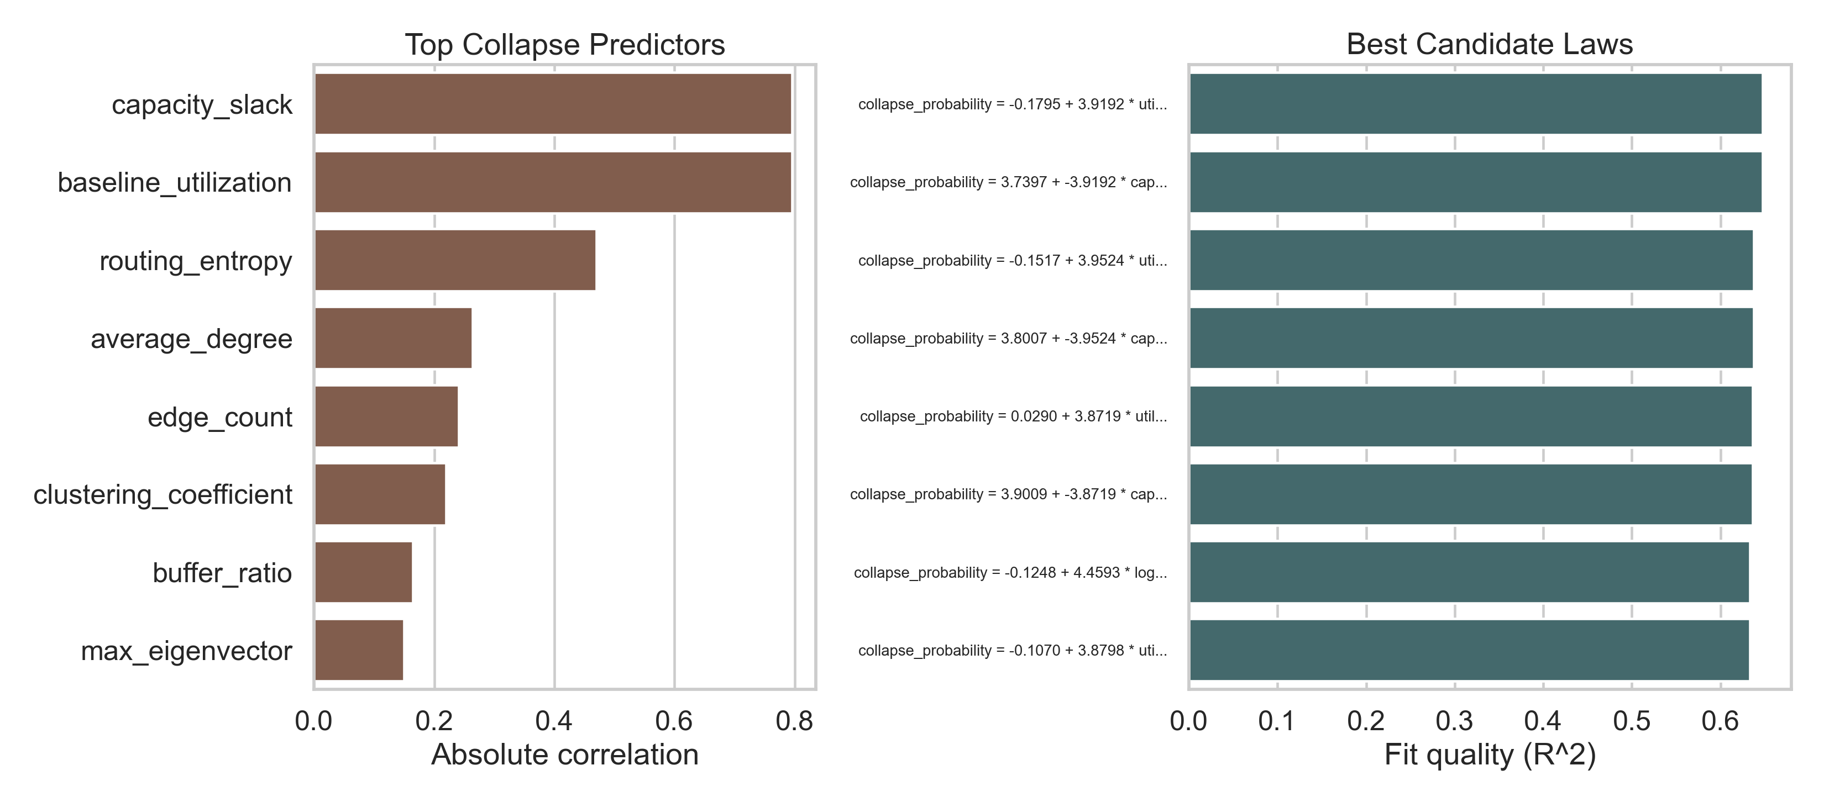Click the "Absolute correlation" axis title
This screenshot has height=802, width=1824.
click(564, 754)
